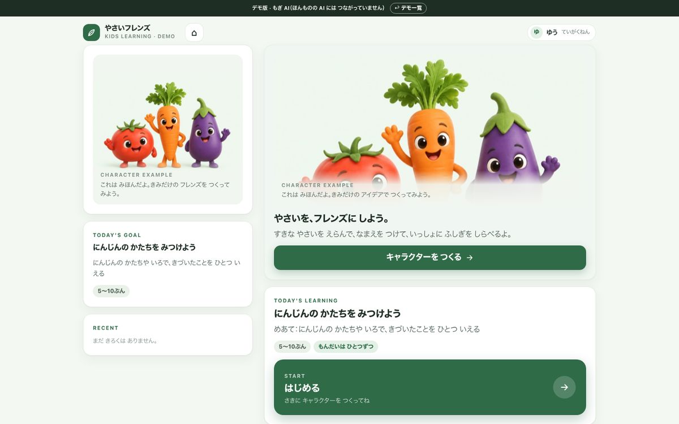This screenshot has height=424, width=679.
Task: Open the デモ一覧 button in top banner
Action: point(408,8)
